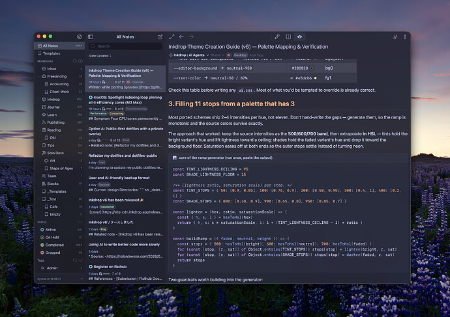Screen dimensions: 450x317
Task: Click the Search notes field
Action: pos(125,46)
